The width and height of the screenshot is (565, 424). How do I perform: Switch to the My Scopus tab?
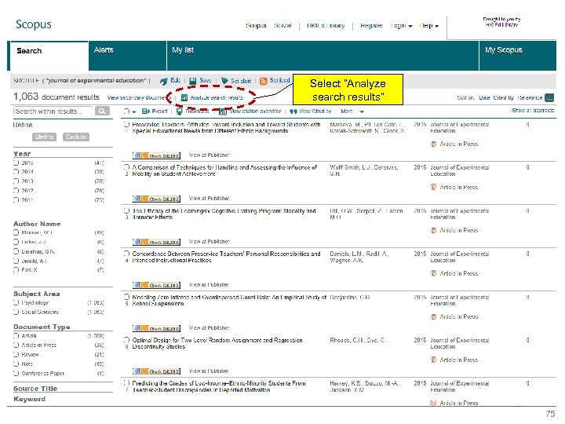pyautogui.click(x=518, y=56)
